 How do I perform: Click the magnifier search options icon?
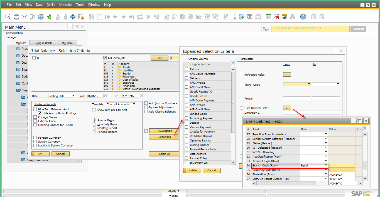[265, 29]
